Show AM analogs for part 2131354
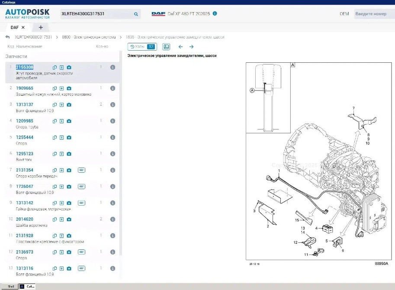 81,170
